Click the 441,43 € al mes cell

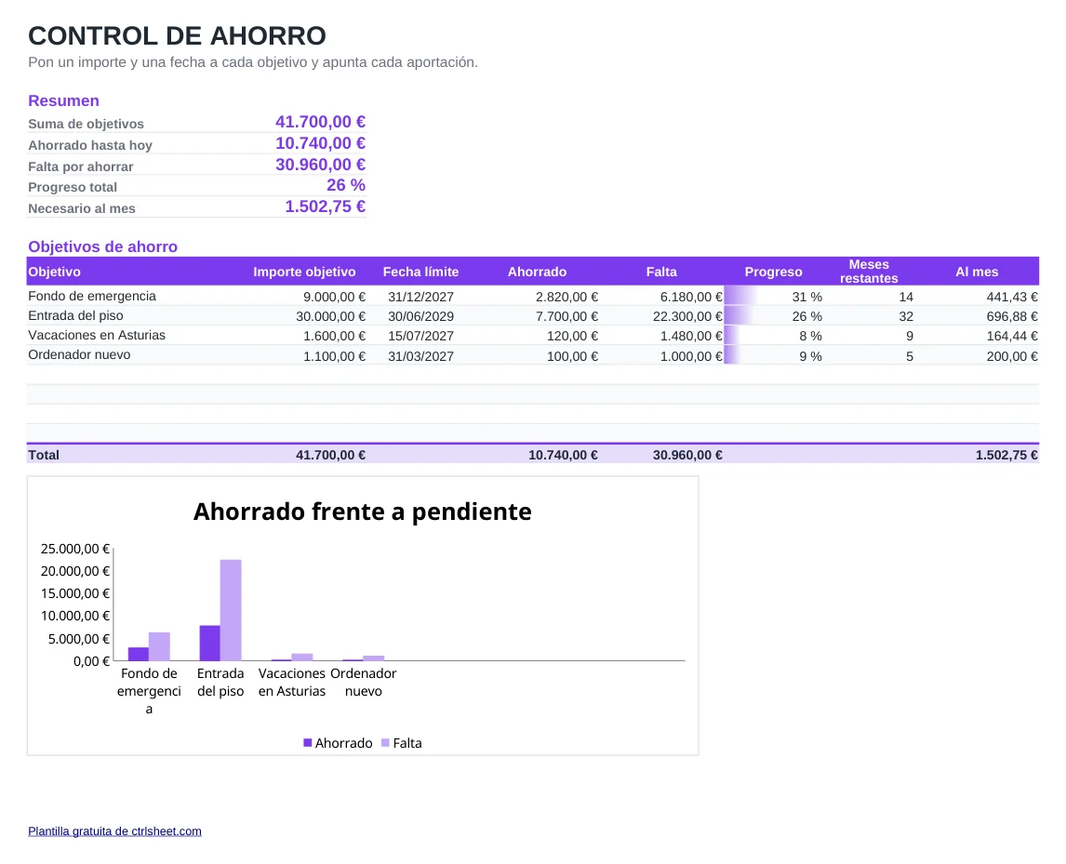(1012, 297)
